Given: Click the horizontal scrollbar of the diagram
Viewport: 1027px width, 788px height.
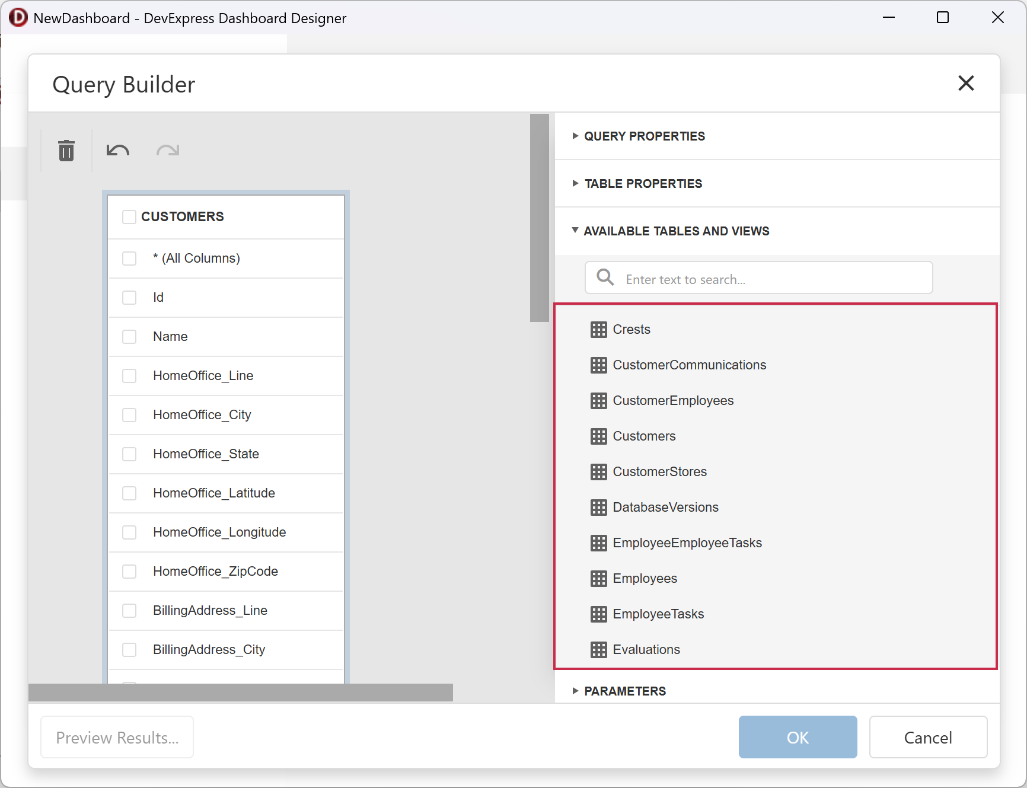Looking at the screenshot, I should pyautogui.click(x=241, y=692).
